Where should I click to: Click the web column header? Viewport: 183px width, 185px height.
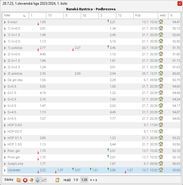pyautogui.click(x=163, y=16)
